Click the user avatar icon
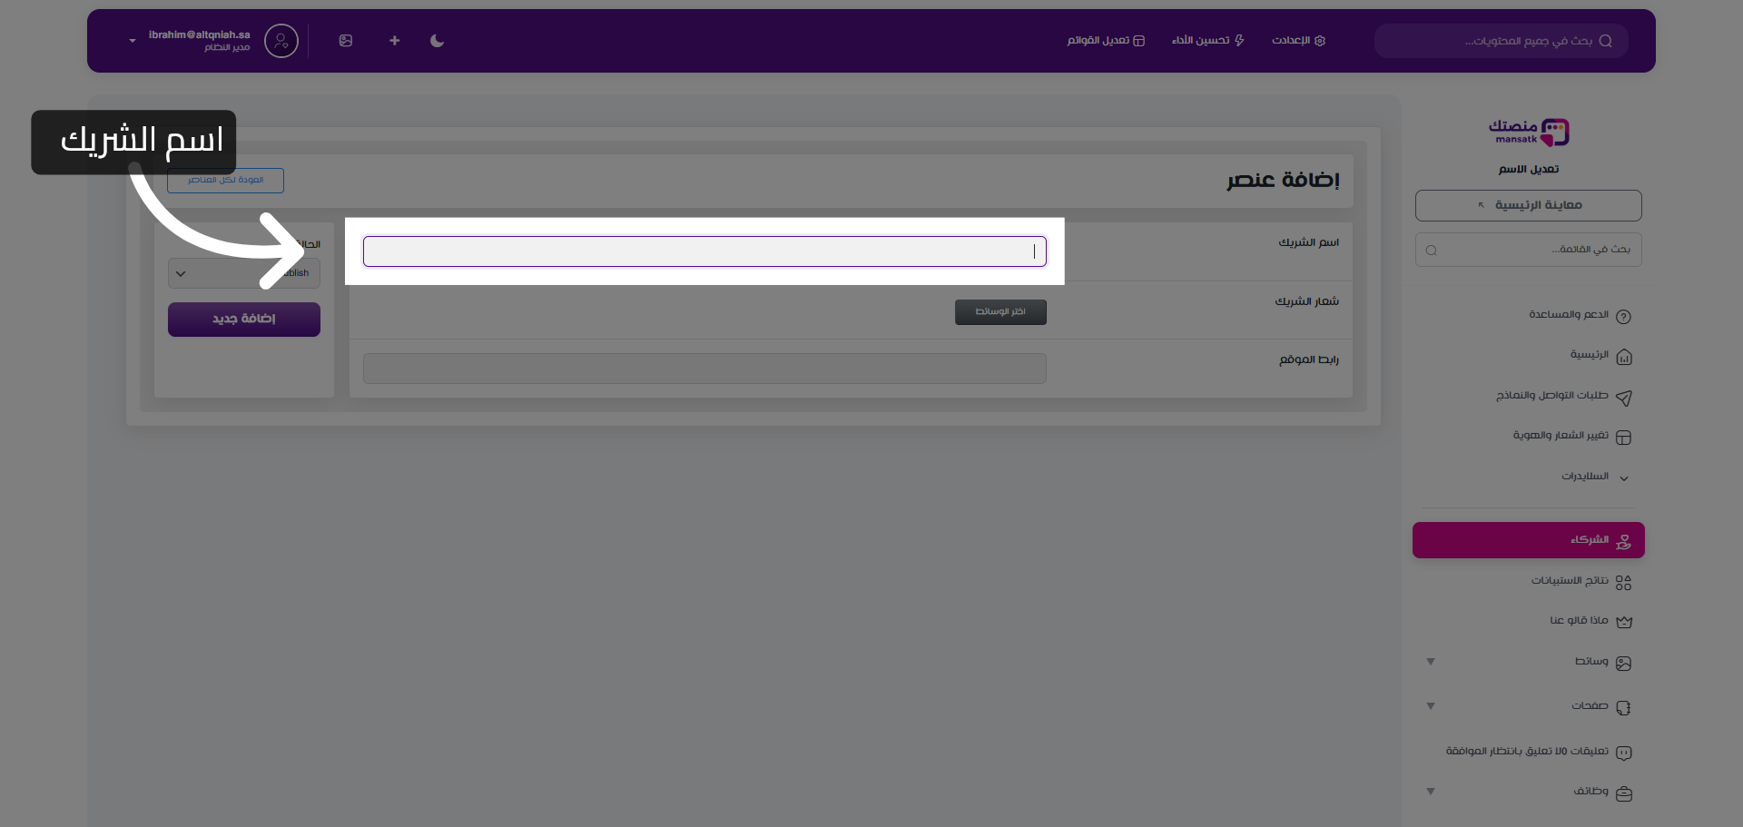The height and width of the screenshot is (827, 1743). 281,41
